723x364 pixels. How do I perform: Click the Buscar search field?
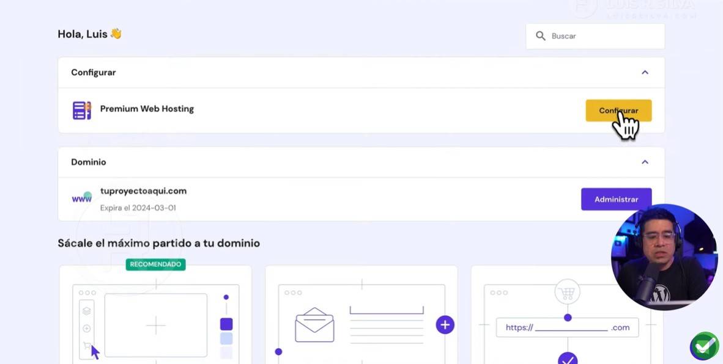[x=595, y=36]
